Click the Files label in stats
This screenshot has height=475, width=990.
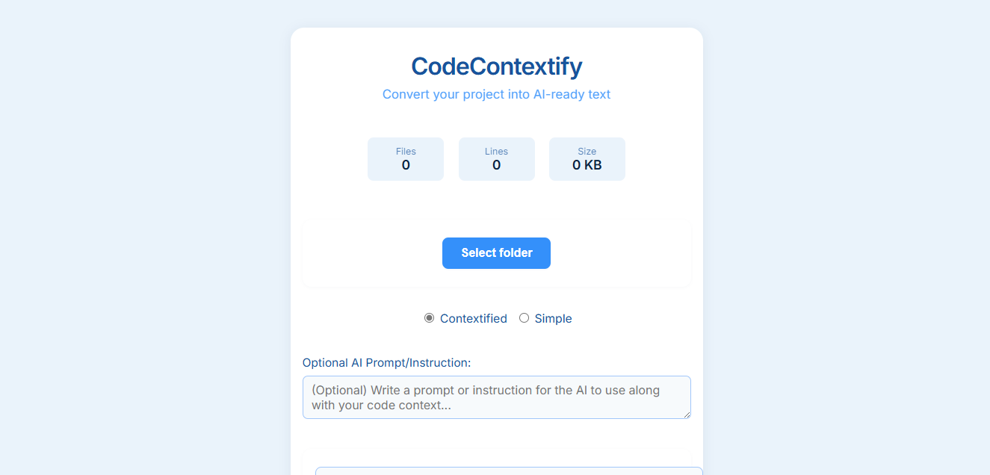click(x=406, y=152)
